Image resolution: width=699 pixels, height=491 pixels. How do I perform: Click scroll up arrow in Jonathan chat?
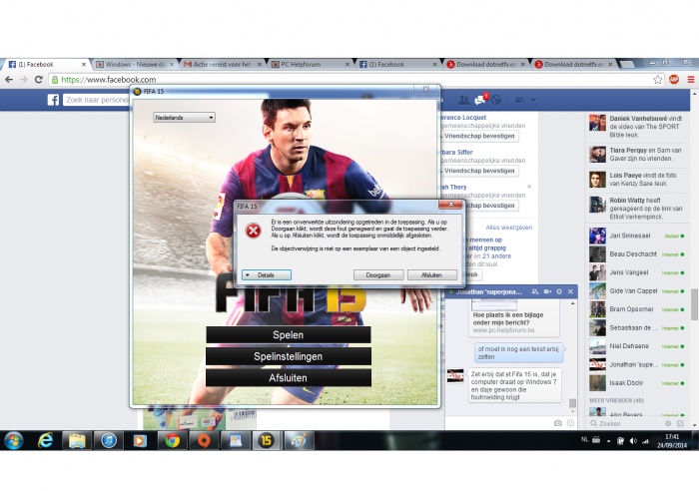pyautogui.click(x=572, y=303)
